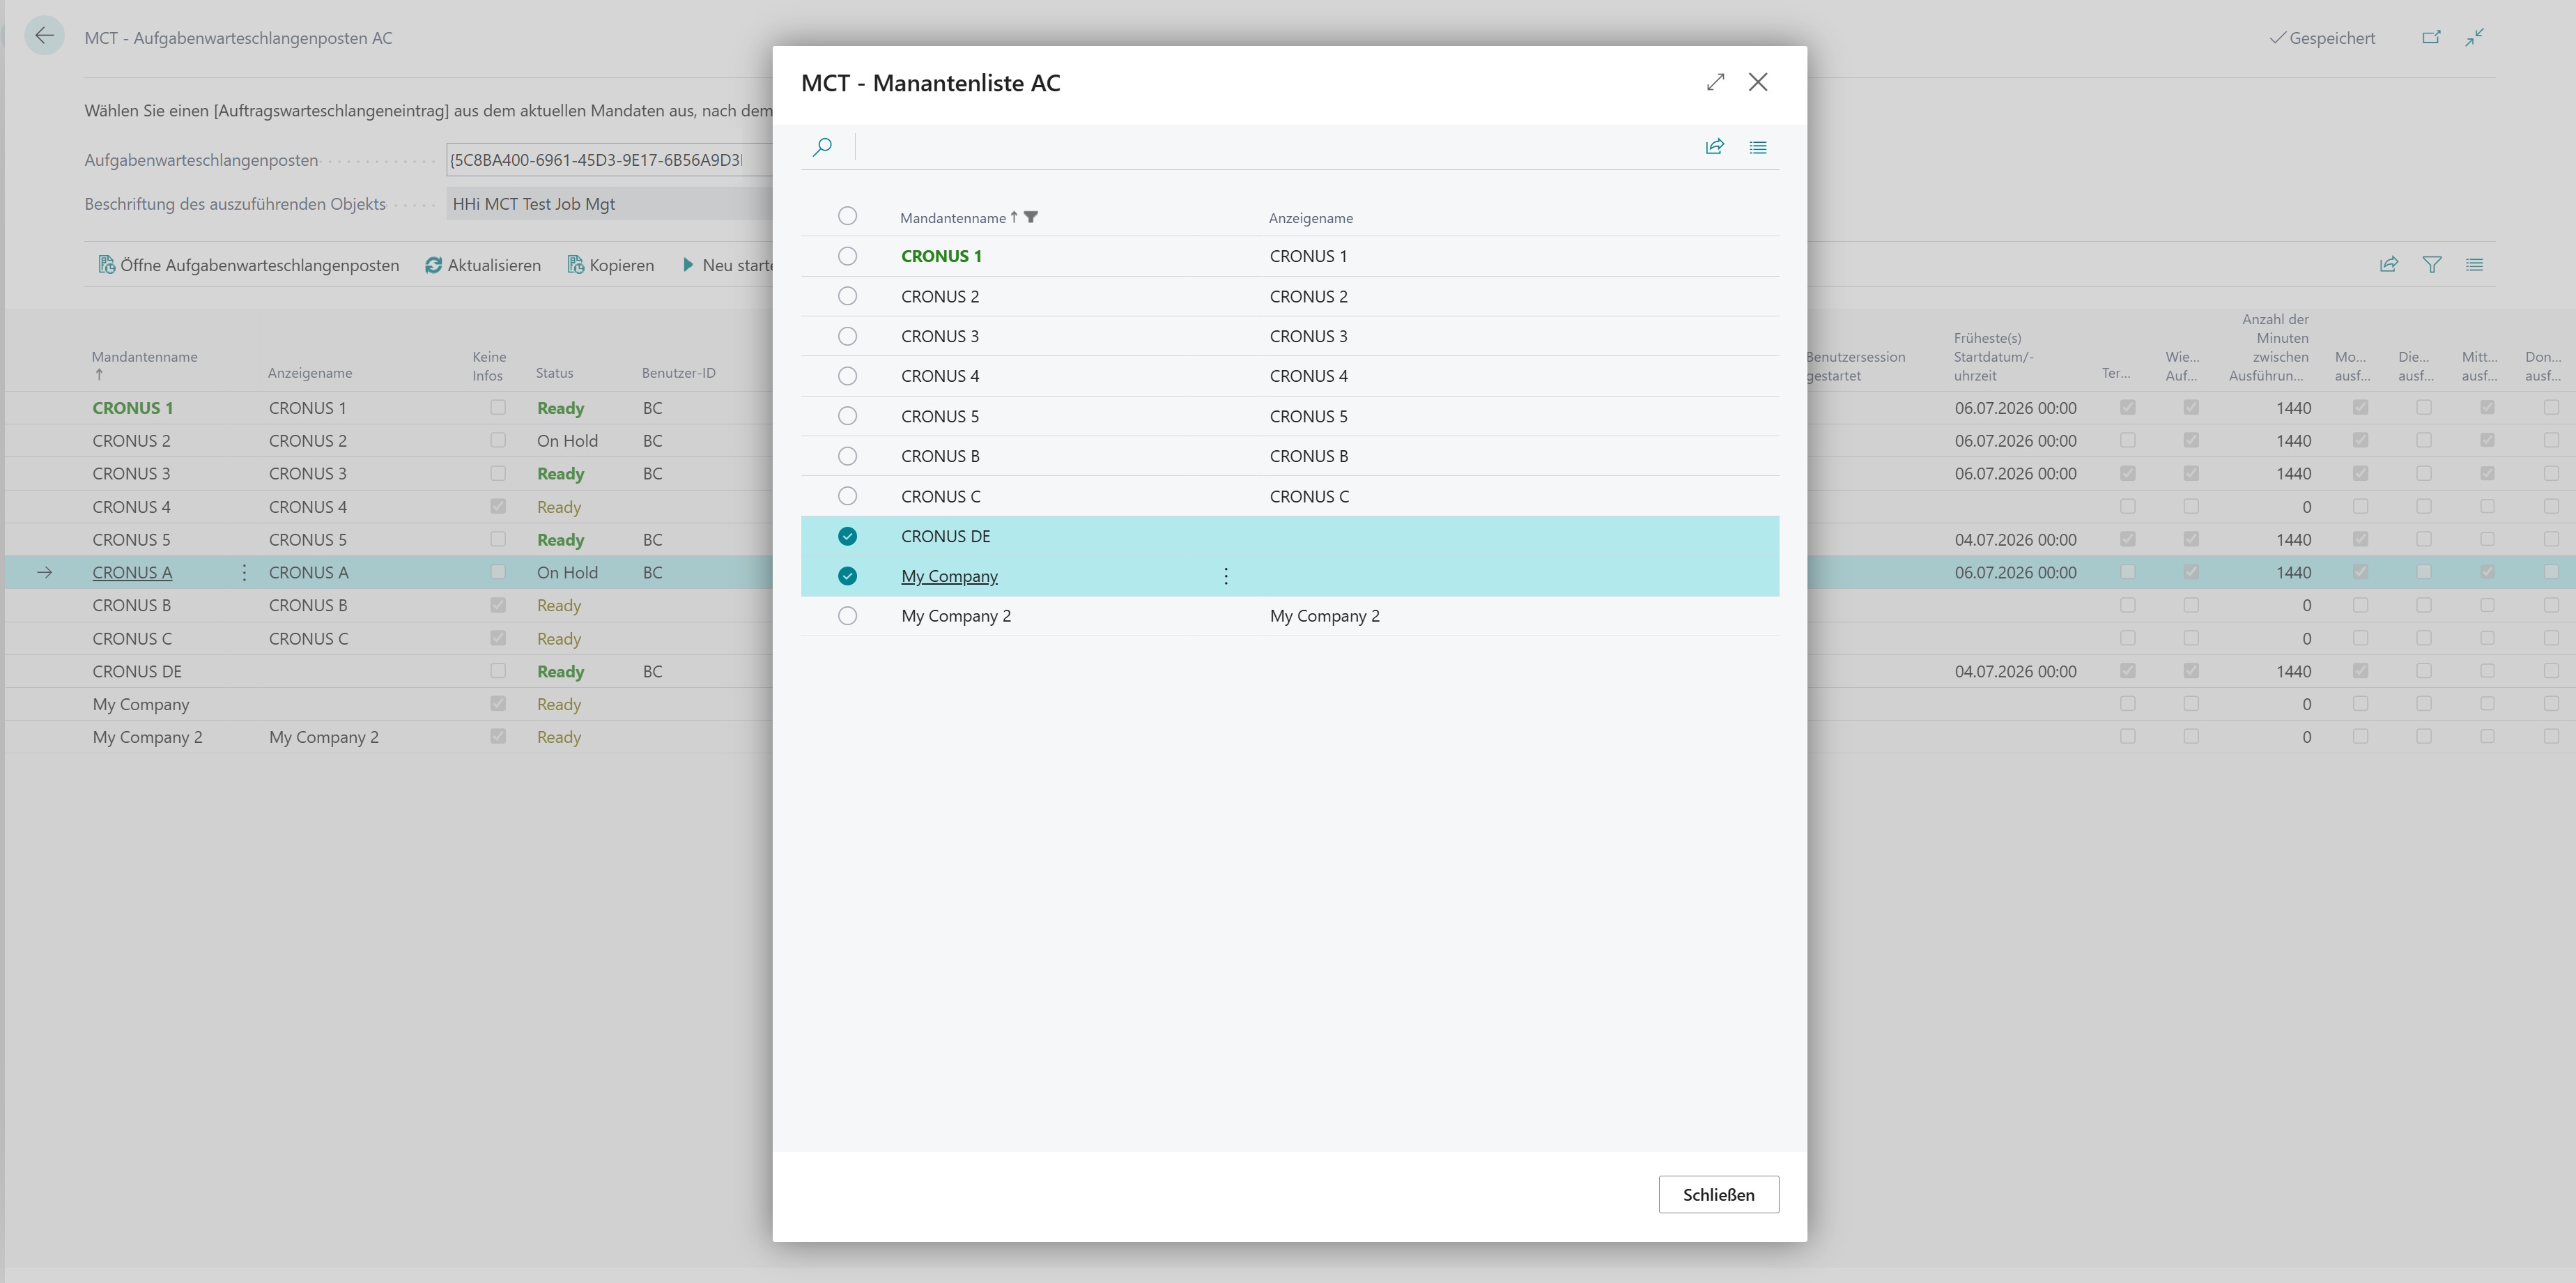Select the CRONUS 4 row in dialog

[847, 376]
